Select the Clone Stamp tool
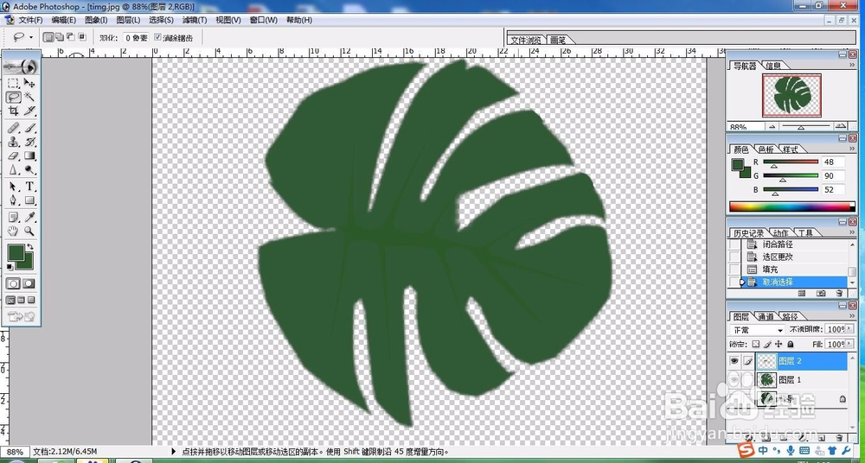Viewport: 865px width, 463px height. coord(13,143)
